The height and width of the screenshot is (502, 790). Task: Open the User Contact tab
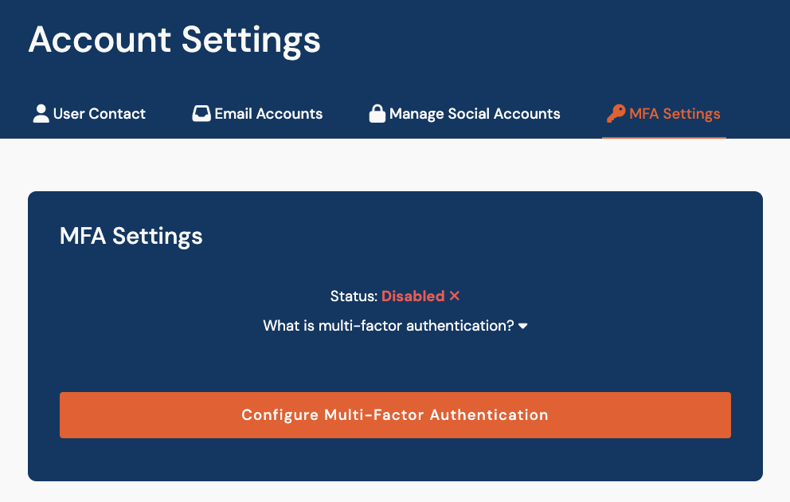point(99,113)
